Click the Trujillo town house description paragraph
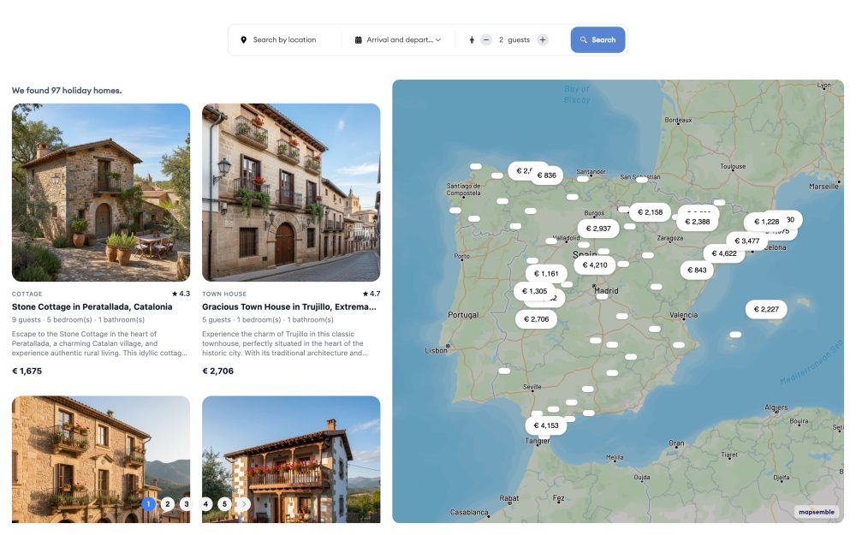Viewport: 856px width, 535px height. [284, 343]
